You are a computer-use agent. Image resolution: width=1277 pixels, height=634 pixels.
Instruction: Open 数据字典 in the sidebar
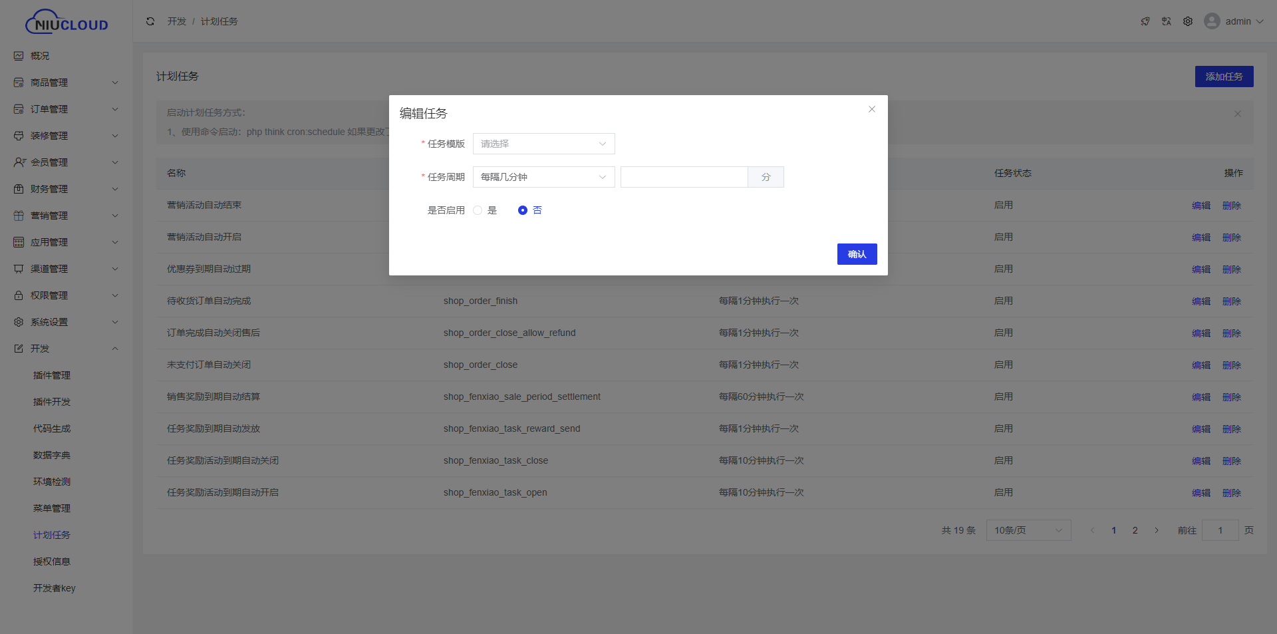click(x=52, y=455)
